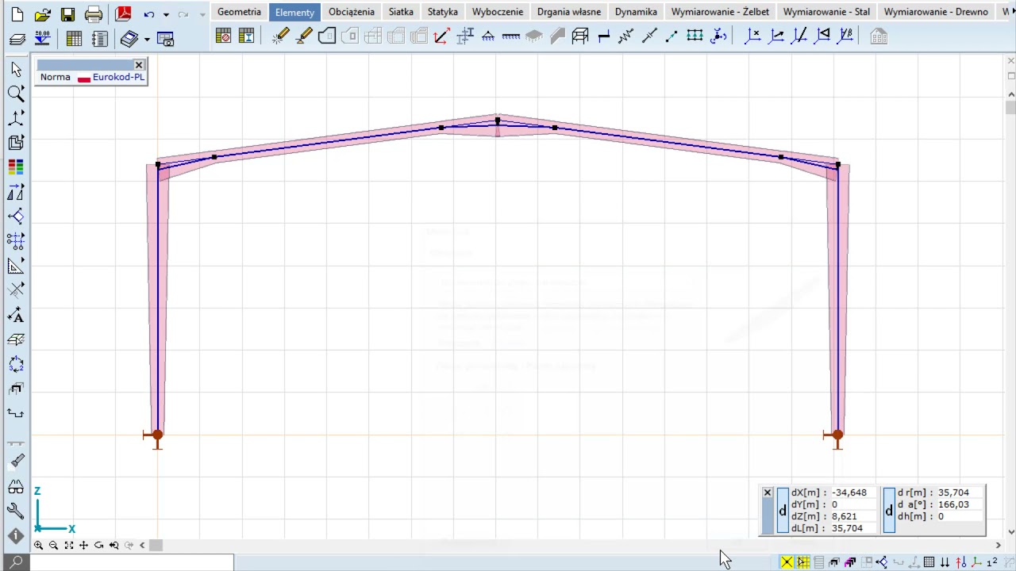Image resolution: width=1016 pixels, height=571 pixels.
Task: Open the Drgania własne tab
Action: (x=569, y=12)
